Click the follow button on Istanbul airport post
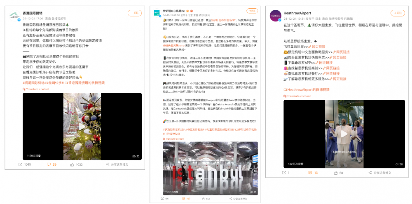 [x=250, y=12]
